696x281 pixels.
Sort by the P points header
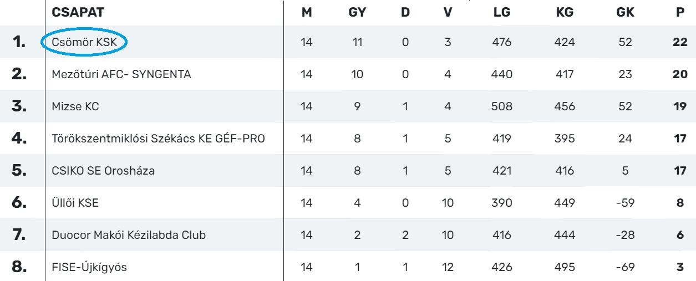tap(680, 12)
